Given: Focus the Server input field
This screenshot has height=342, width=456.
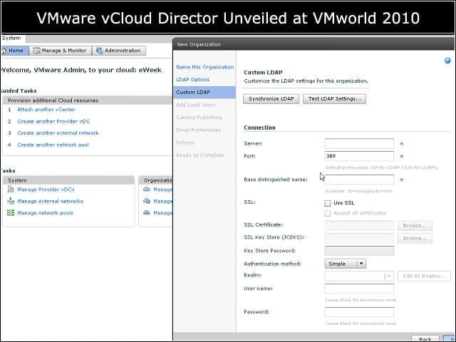Looking at the screenshot, I should coord(359,143).
